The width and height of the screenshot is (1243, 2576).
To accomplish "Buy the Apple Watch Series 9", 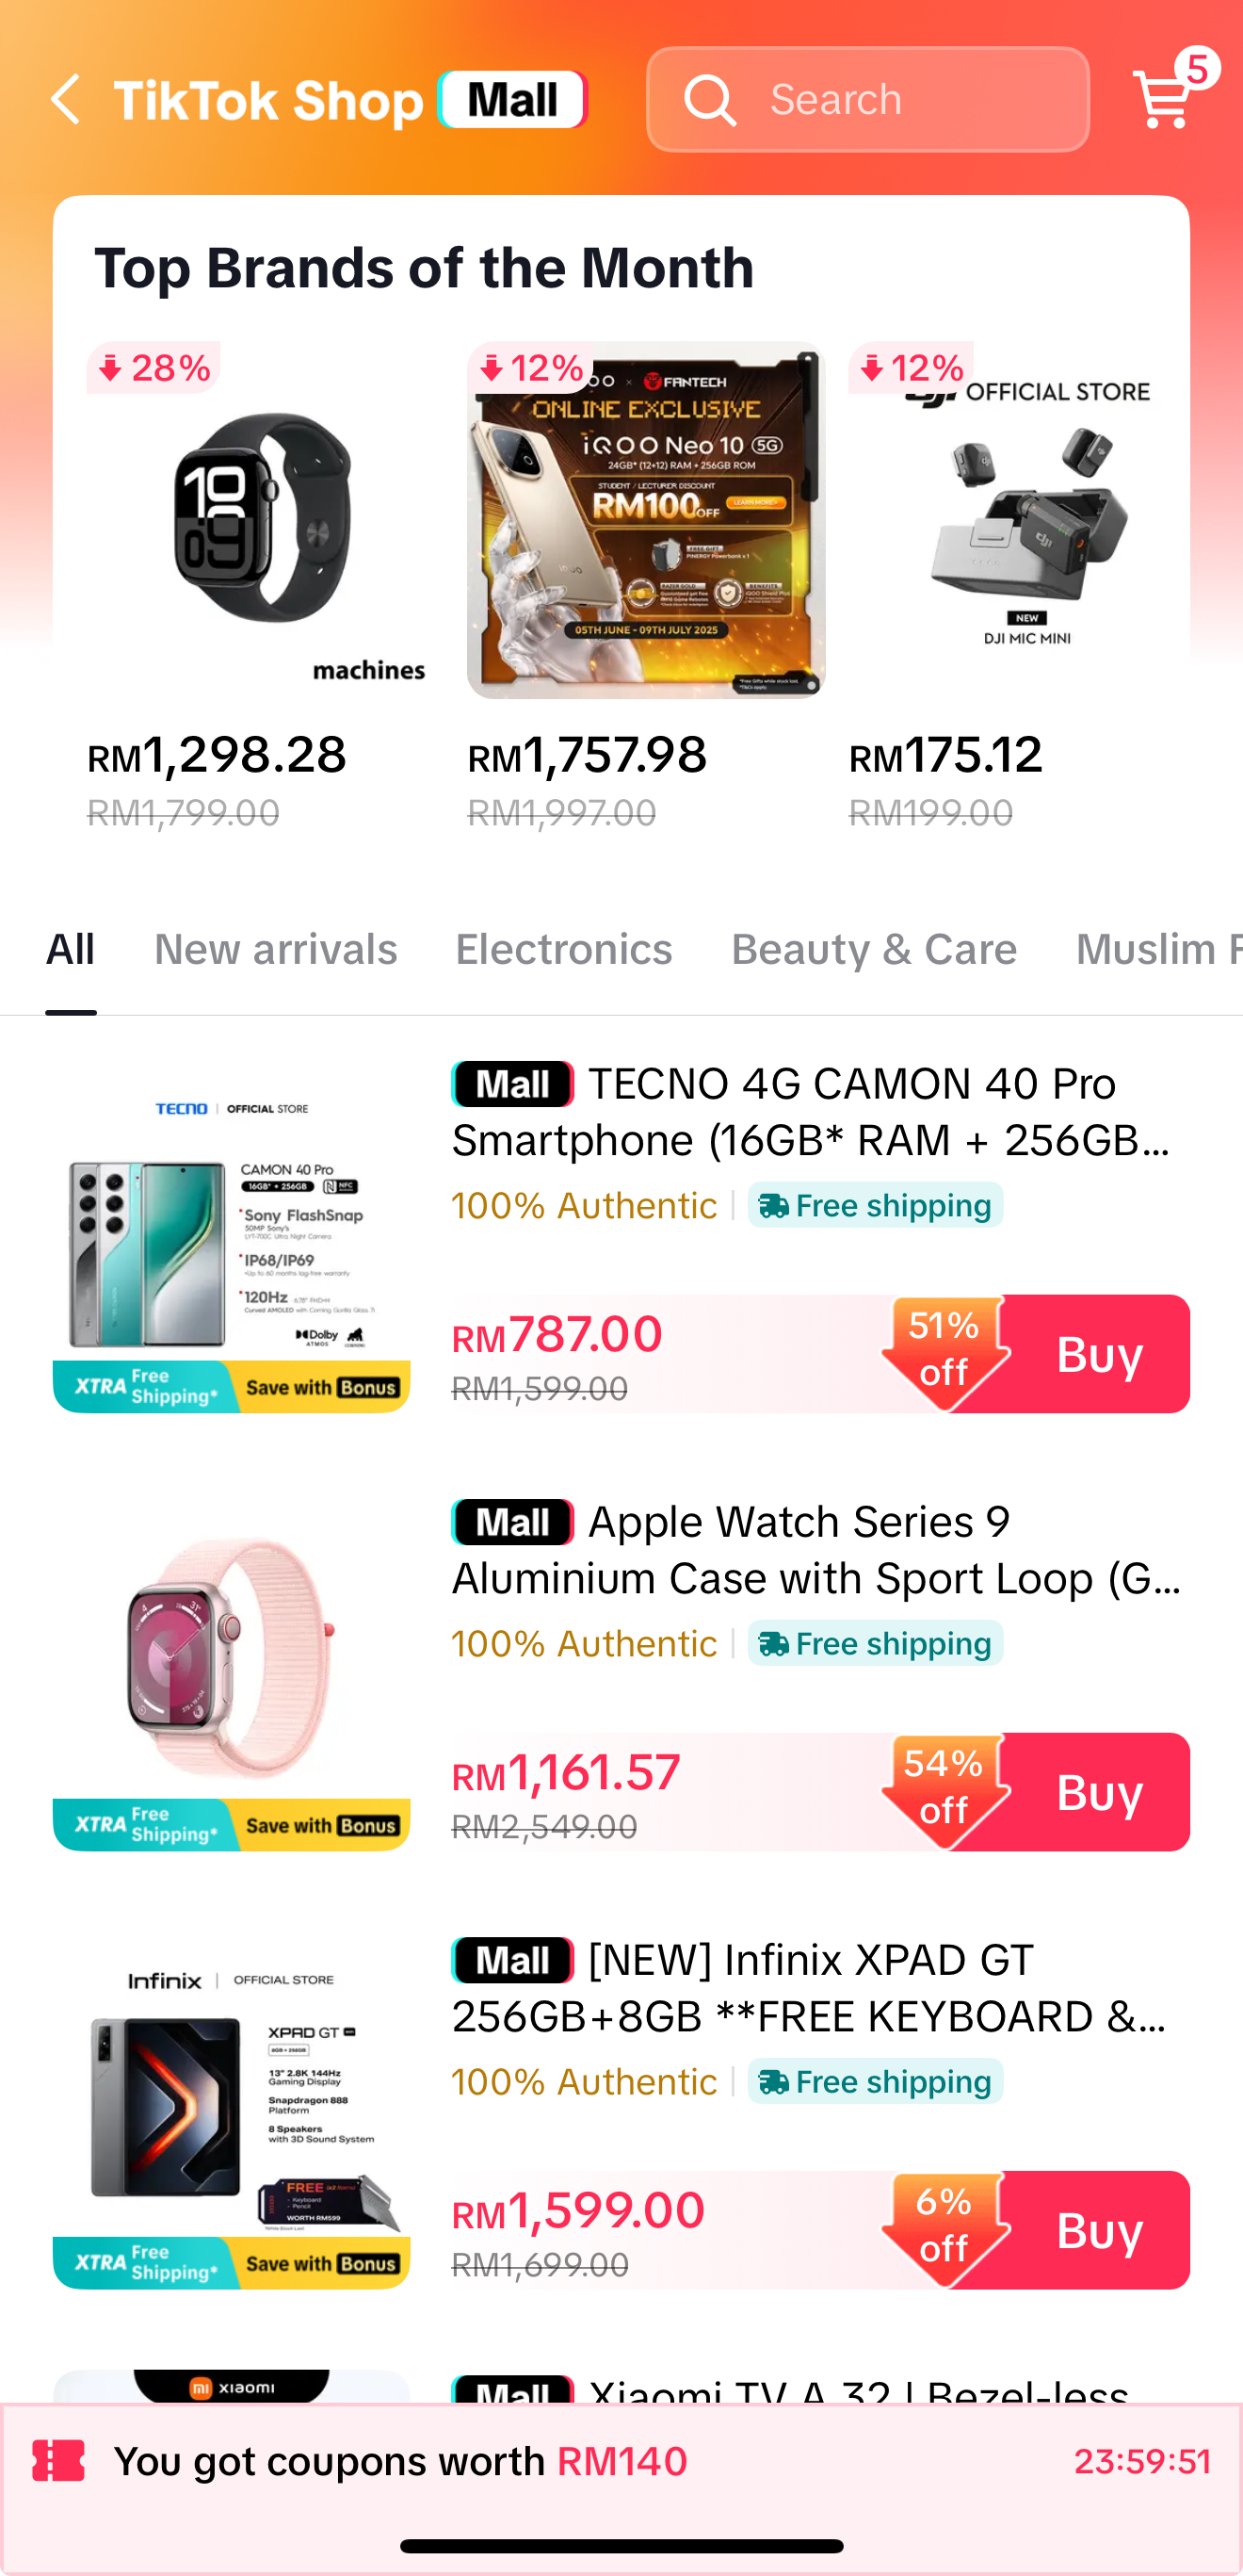I will coord(1098,1792).
